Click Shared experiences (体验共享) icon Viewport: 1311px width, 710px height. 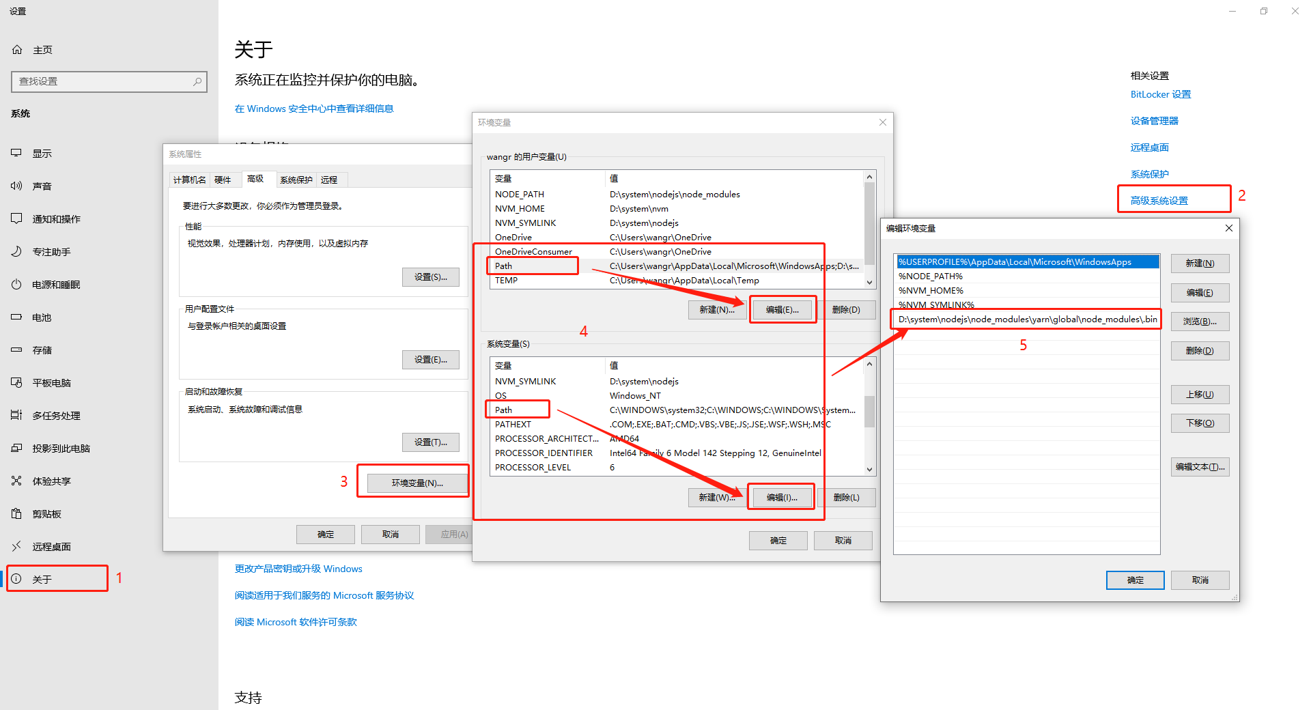16,481
